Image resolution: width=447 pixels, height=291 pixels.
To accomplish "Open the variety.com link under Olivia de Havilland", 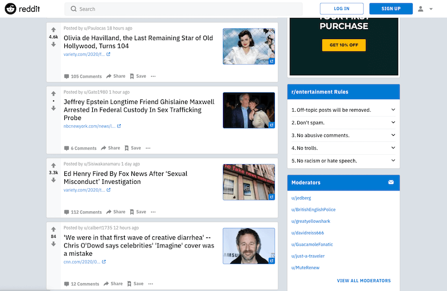I will pos(87,54).
